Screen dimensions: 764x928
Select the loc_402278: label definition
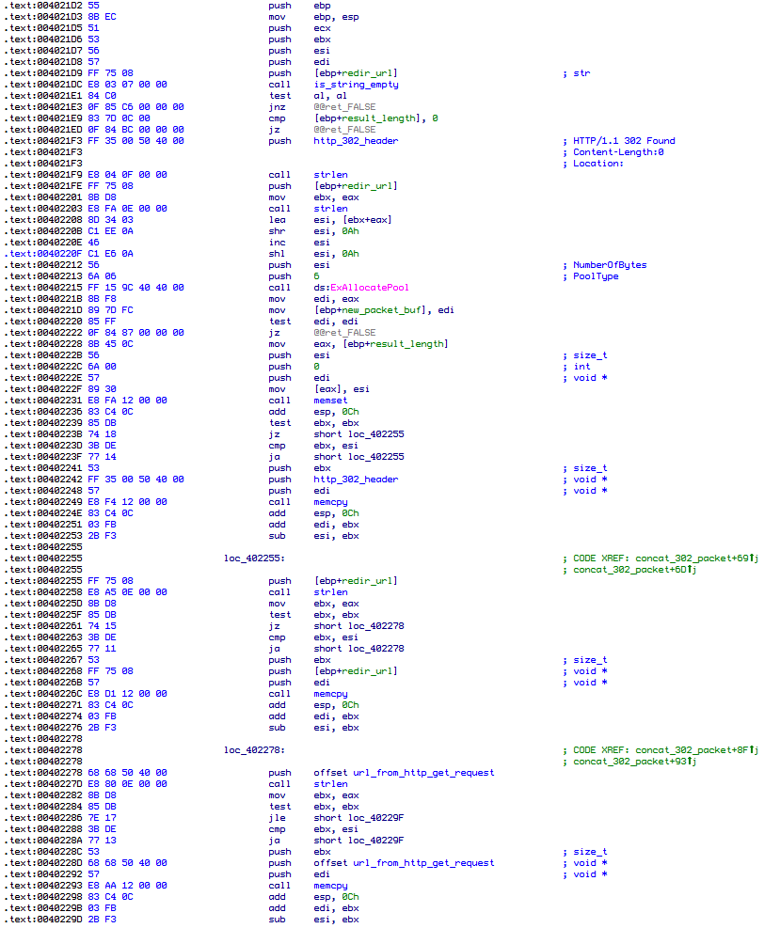pos(254,750)
